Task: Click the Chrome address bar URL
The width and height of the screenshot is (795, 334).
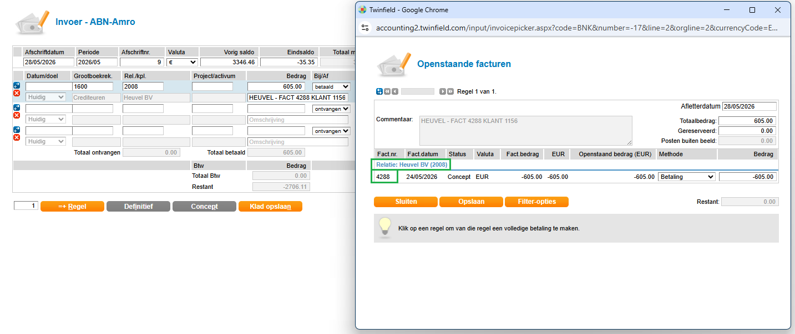Action: point(577,28)
